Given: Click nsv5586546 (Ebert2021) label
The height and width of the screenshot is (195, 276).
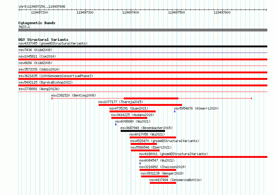Looking at the screenshot, I should click(151, 147).
